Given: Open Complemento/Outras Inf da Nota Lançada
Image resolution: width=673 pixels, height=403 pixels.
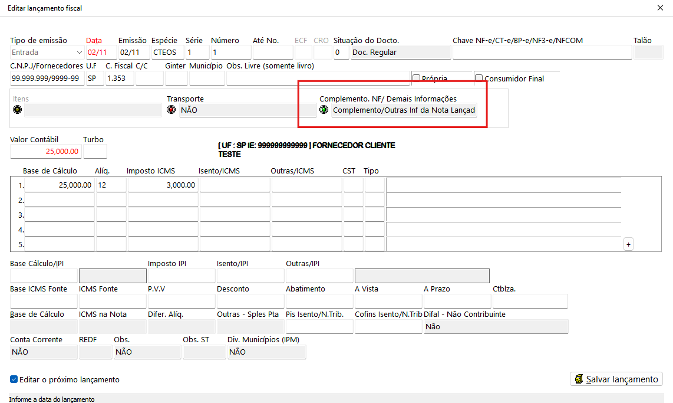Looking at the screenshot, I should point(404,110).
